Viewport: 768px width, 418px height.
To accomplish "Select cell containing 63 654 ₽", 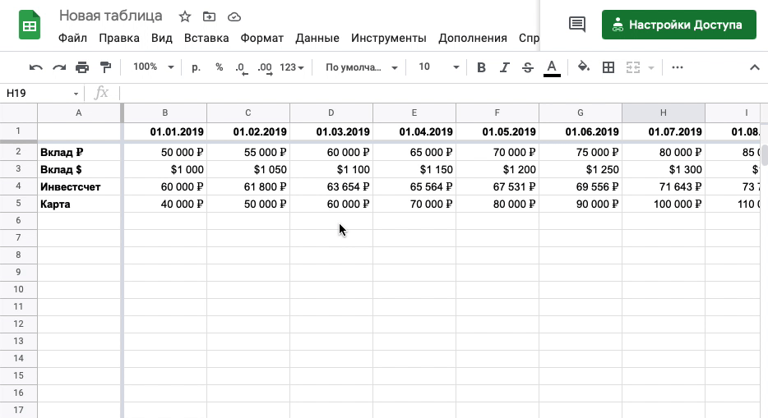I will [331, 186].
